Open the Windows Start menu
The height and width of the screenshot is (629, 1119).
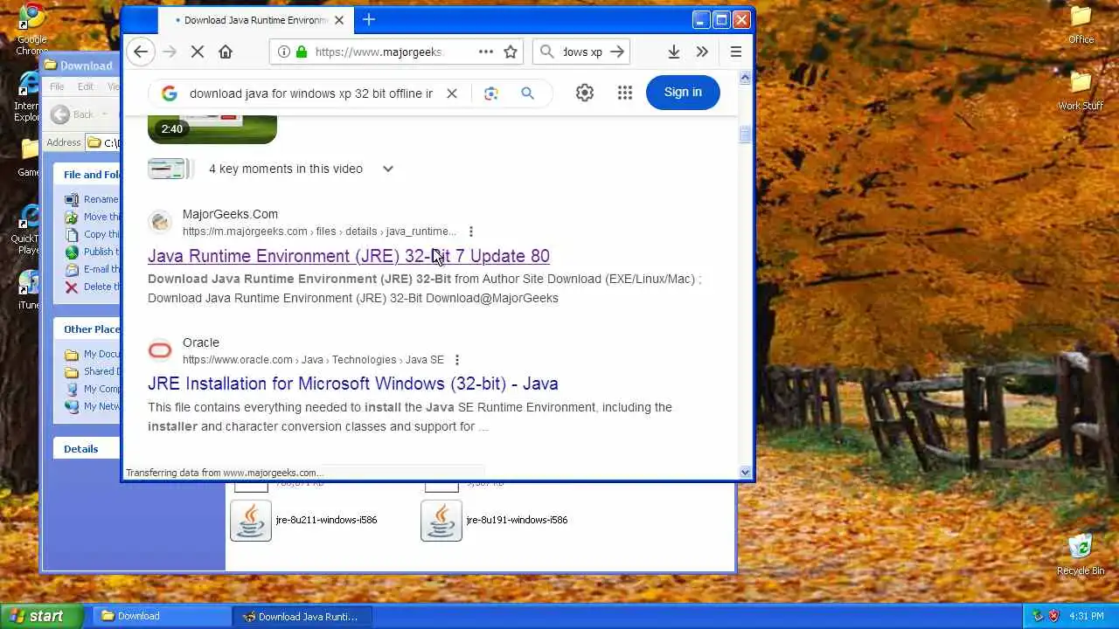(42, 616)
